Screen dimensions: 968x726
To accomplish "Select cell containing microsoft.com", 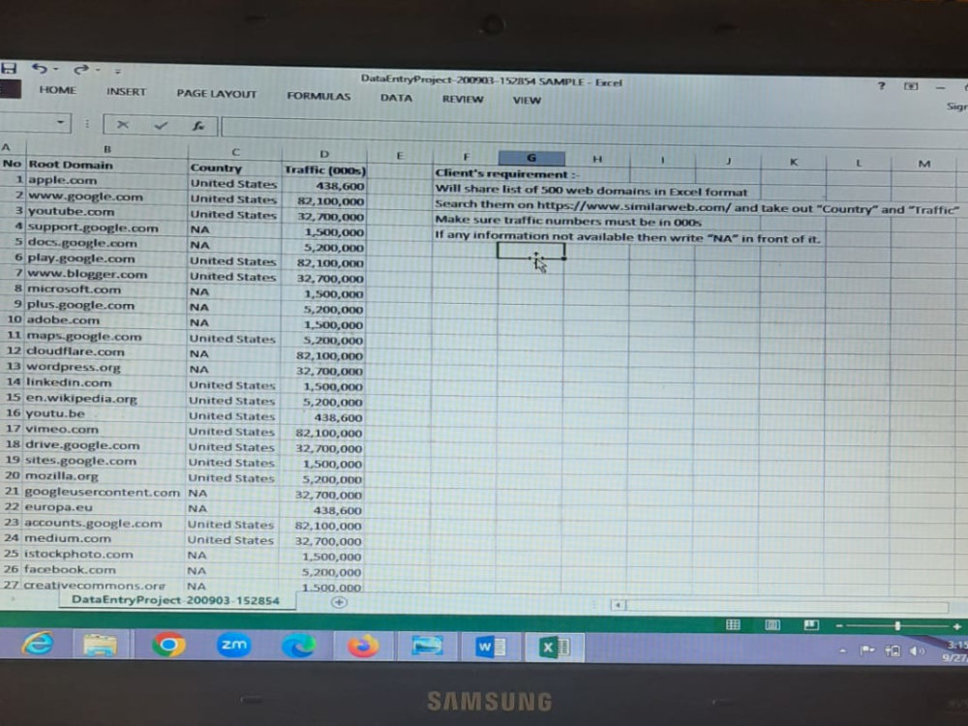I will coord(106,288).
